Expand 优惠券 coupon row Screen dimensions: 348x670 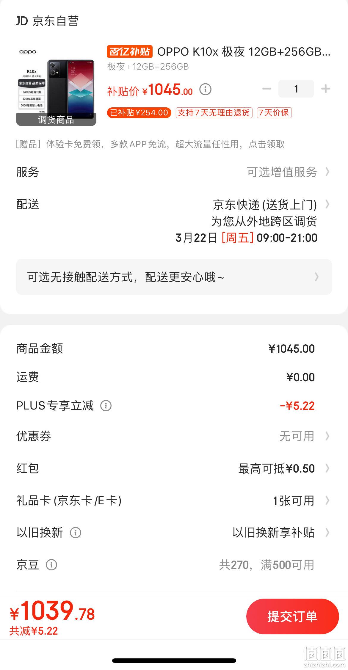(174, 436)
